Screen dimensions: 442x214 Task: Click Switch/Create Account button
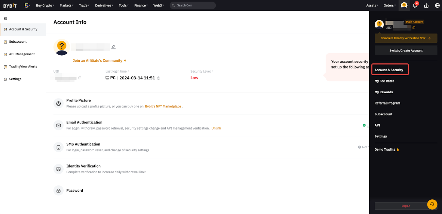[406, 50]
